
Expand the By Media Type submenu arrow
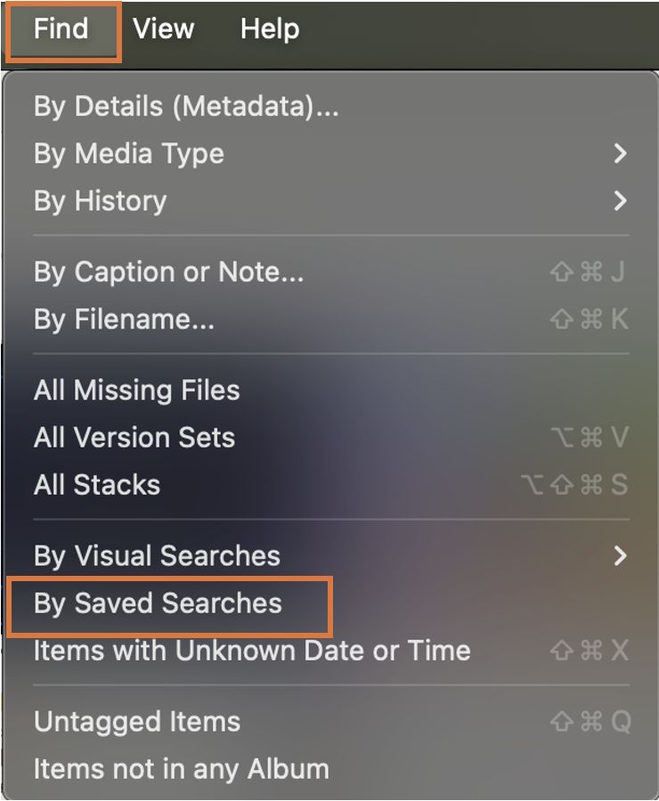(620, 154)
